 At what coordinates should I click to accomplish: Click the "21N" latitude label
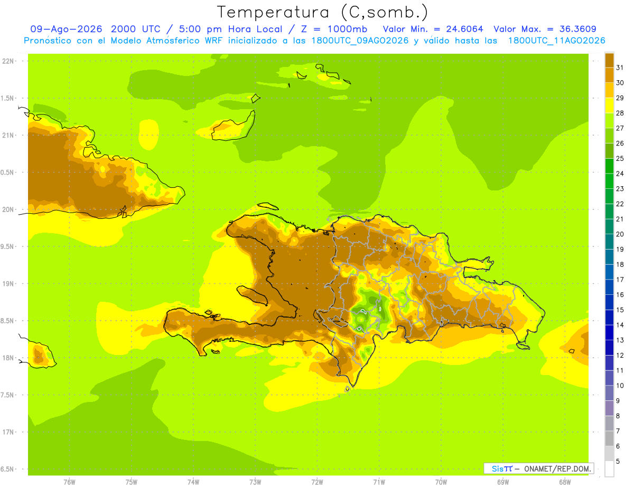pos(7,135)
